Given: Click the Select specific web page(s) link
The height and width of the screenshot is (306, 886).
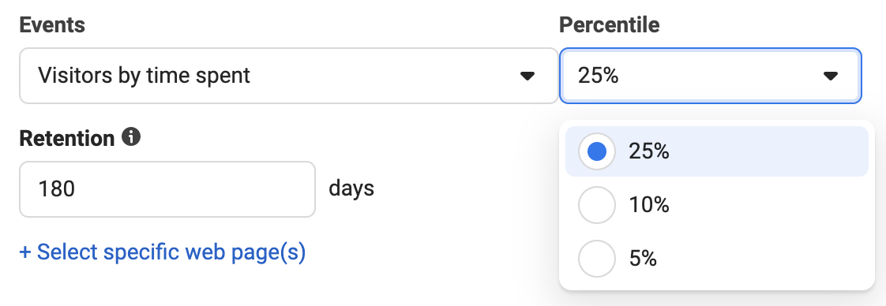Looking at the screenshot, I should click(163, 252).
